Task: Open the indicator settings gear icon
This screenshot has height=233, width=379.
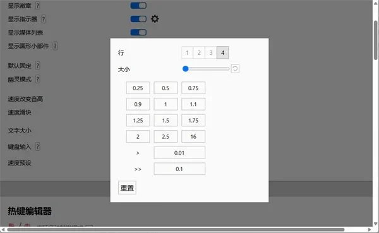Action: (x=155, y=19)
